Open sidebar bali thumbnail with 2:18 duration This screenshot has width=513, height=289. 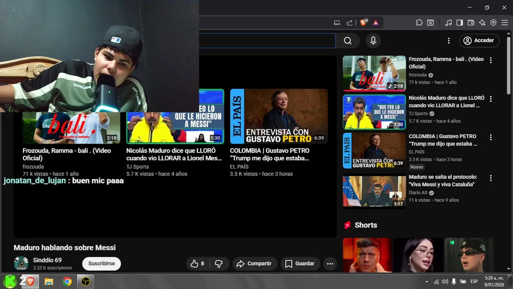point(374,73)
